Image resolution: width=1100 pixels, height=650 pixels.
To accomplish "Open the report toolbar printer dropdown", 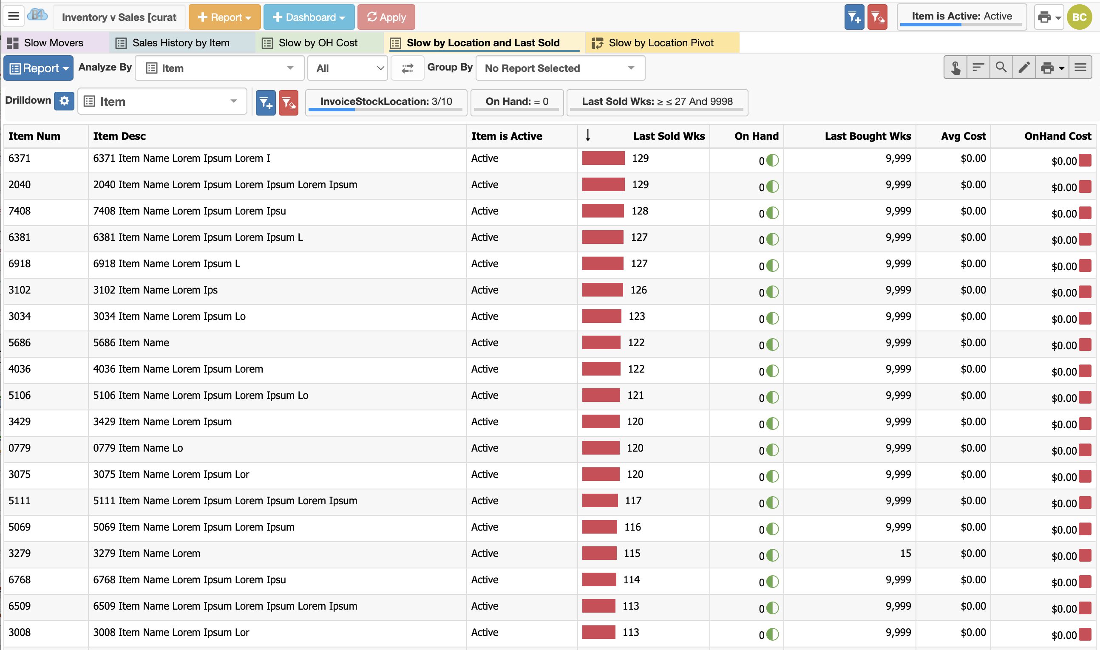I will point(1052,68).
